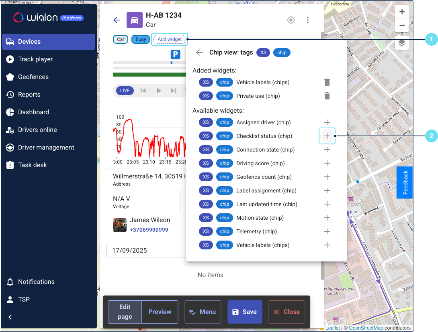Save the page layout

(x=245, y=312)
